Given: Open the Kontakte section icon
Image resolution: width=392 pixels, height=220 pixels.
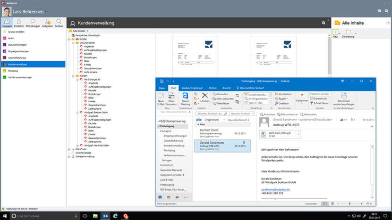Looking at the screenshot, I should tap(19, 23).
